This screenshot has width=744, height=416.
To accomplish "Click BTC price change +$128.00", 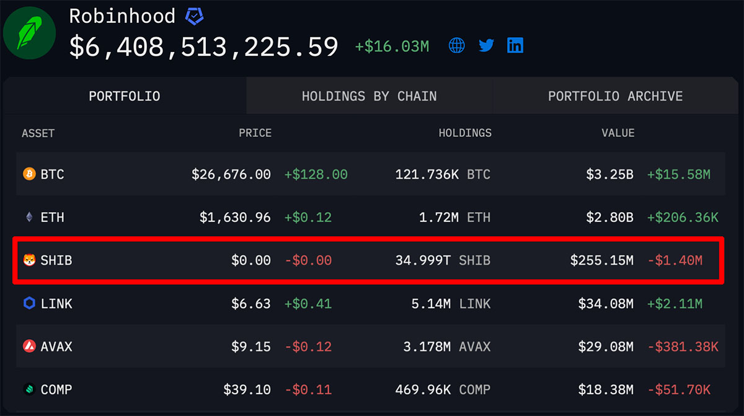I will [316, 175].
